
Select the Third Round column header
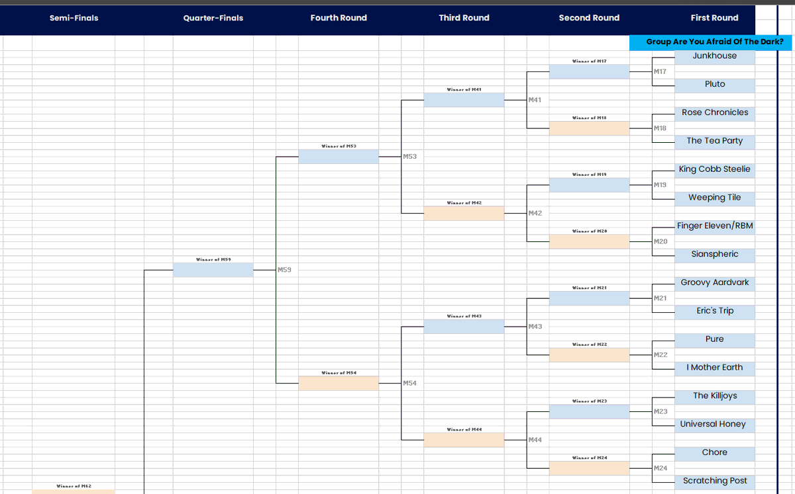(x=464, y=18)
